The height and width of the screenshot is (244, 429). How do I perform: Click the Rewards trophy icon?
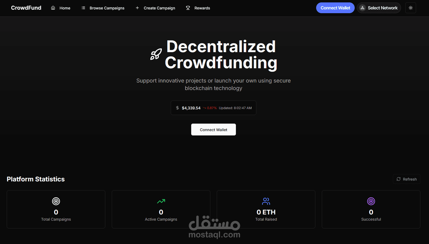coord(188,8)
